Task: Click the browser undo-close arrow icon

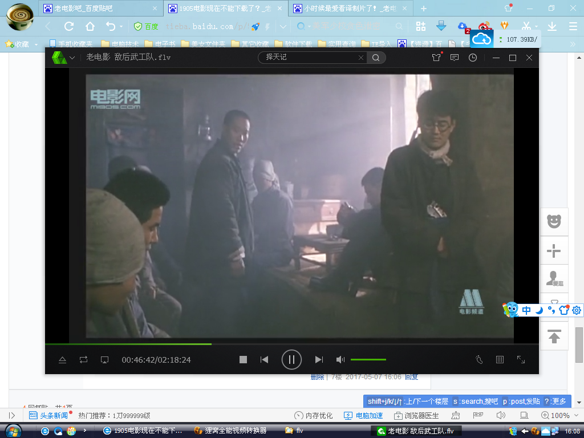Action: [x=110, y=26]
